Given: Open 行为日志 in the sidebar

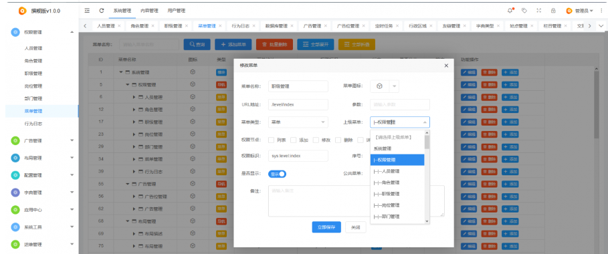Looking at the screenshot, I should point(33,124).
